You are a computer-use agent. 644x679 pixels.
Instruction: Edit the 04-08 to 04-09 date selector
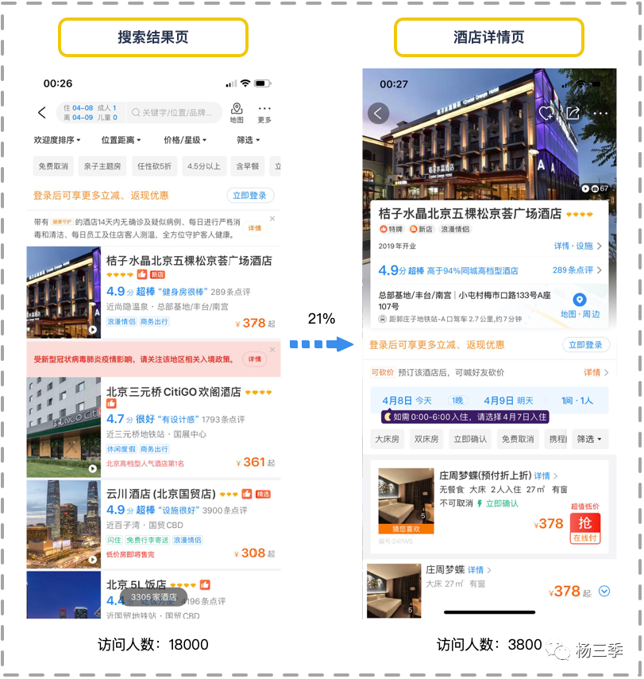pyautogui.click(x=91, y=113)
